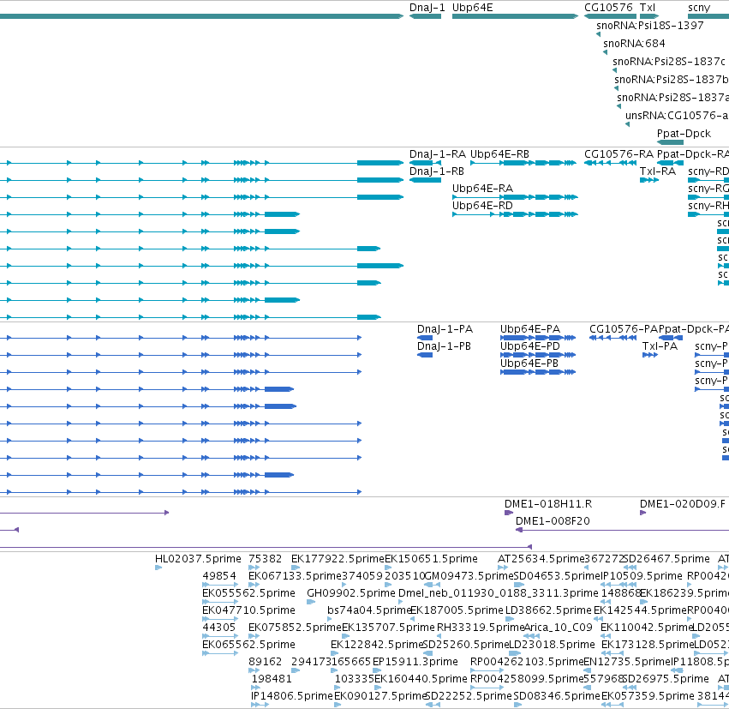The width and height of the screenshot is (729, 709).
Task: Click the Ubp64E gene arrow bar
Action: [515, 16]
